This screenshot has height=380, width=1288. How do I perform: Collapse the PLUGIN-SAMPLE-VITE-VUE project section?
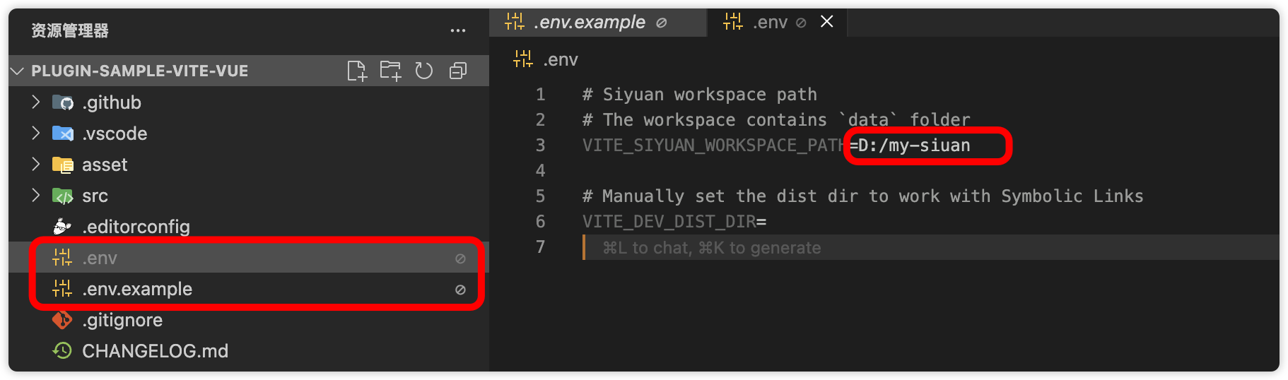(18, 71)
